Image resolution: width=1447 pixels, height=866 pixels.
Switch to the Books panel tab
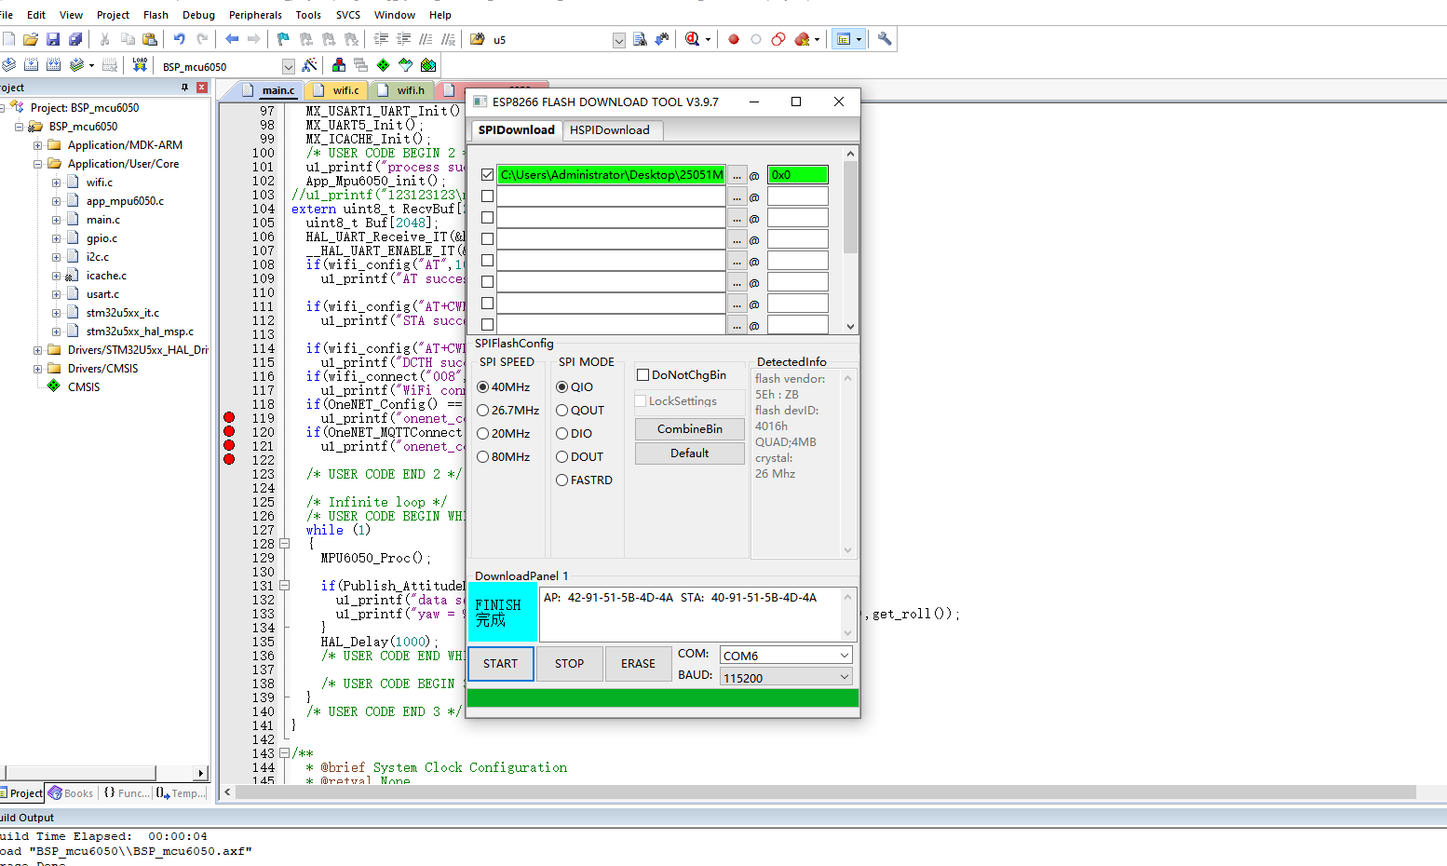tap(72, 793)
